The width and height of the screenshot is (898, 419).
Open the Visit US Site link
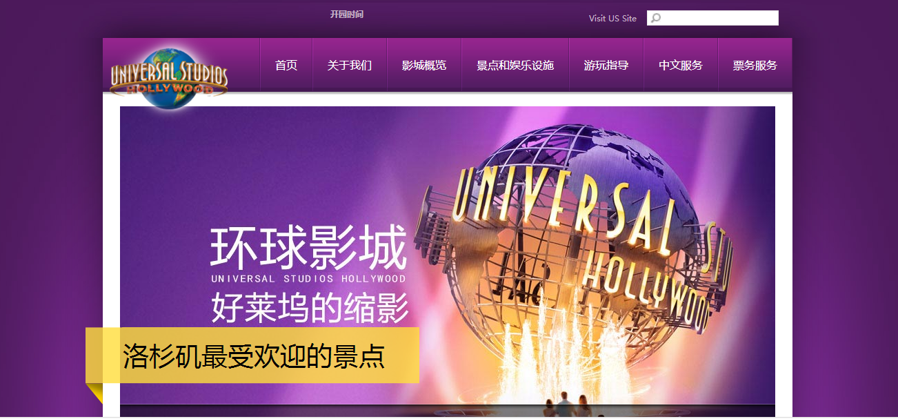point(612,19)
